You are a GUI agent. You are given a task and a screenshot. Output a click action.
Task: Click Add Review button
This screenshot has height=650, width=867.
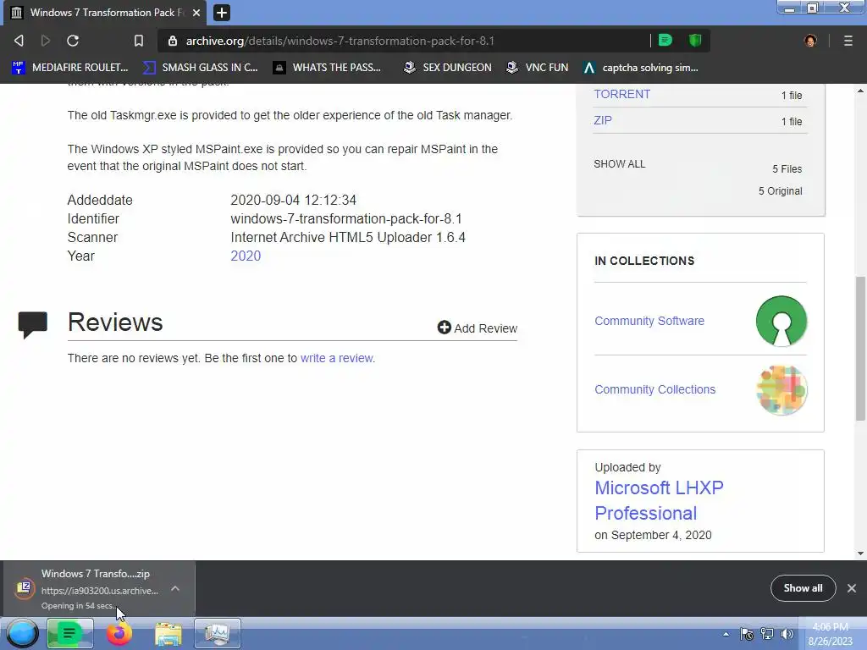478,328
